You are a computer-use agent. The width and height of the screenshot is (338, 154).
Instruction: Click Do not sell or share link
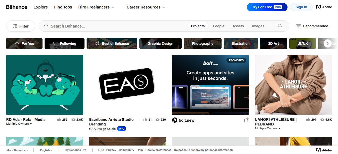203,150
